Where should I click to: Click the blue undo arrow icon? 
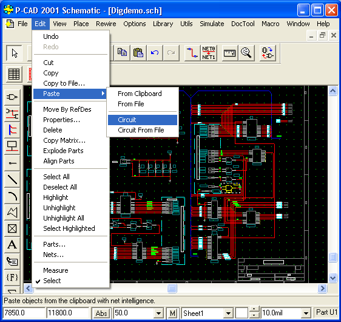point(155,53)
